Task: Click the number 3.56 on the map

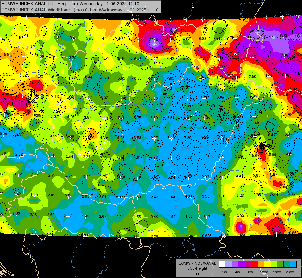Action: [206, 196]
